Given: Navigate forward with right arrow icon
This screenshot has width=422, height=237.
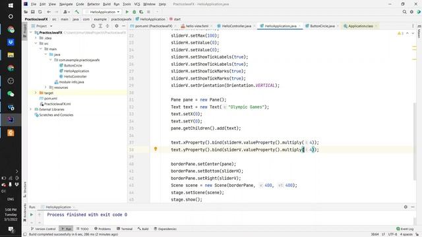Looking at the screenshot, I should [56, 12].
